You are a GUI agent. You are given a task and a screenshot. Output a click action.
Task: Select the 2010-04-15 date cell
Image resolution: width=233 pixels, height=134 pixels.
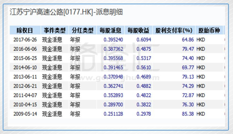point(25,105)
